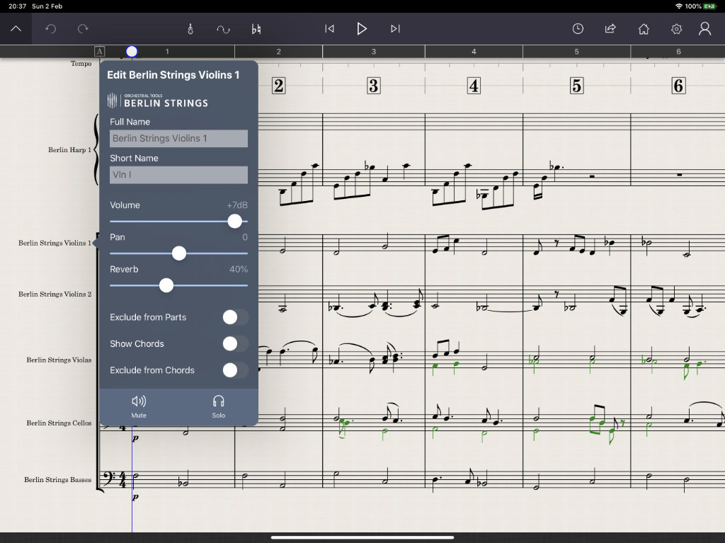Collapse the toolbar with the up chevron
This screenshot has width=725, height=543.
click(x=16, y=29)
